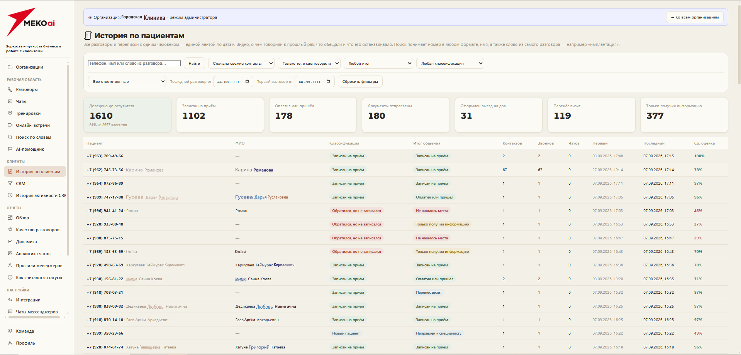Select the Документы отправлены 180 card
Screen dimensions: 741x355
(x=406, y=115)
